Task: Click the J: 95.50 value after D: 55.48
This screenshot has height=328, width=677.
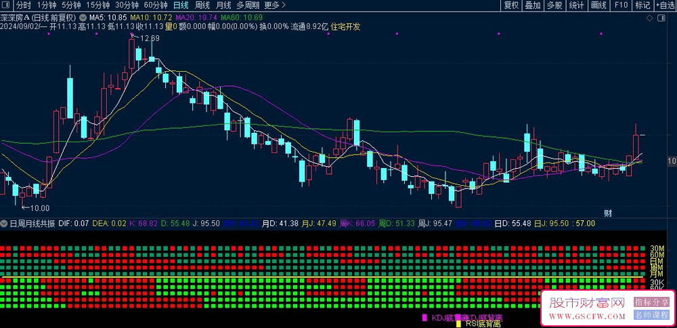Action: (x=206, y=224)
